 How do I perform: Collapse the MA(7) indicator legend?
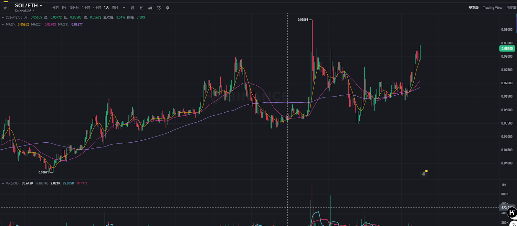[3, 24]
